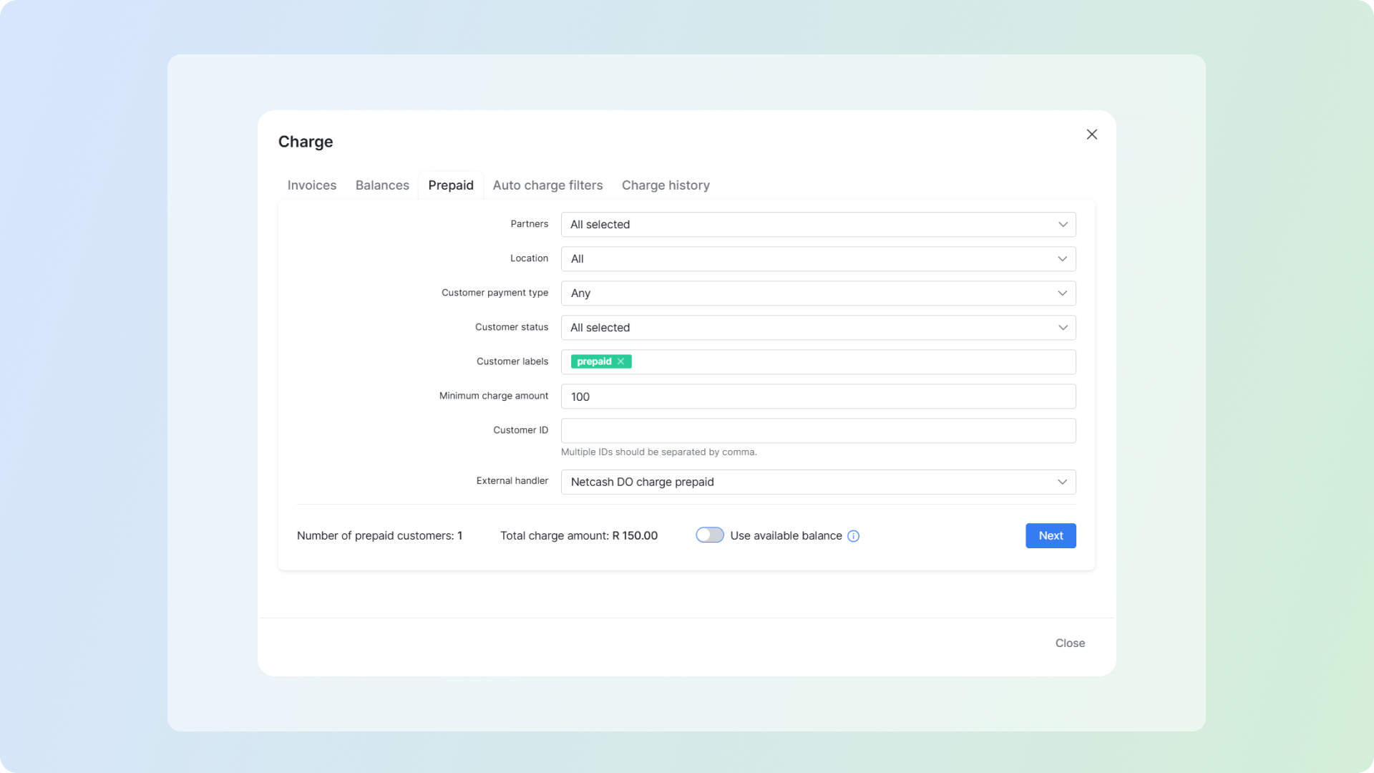
Task: Enable the Use available balance toggle
Action: click(x=709, y=535)
